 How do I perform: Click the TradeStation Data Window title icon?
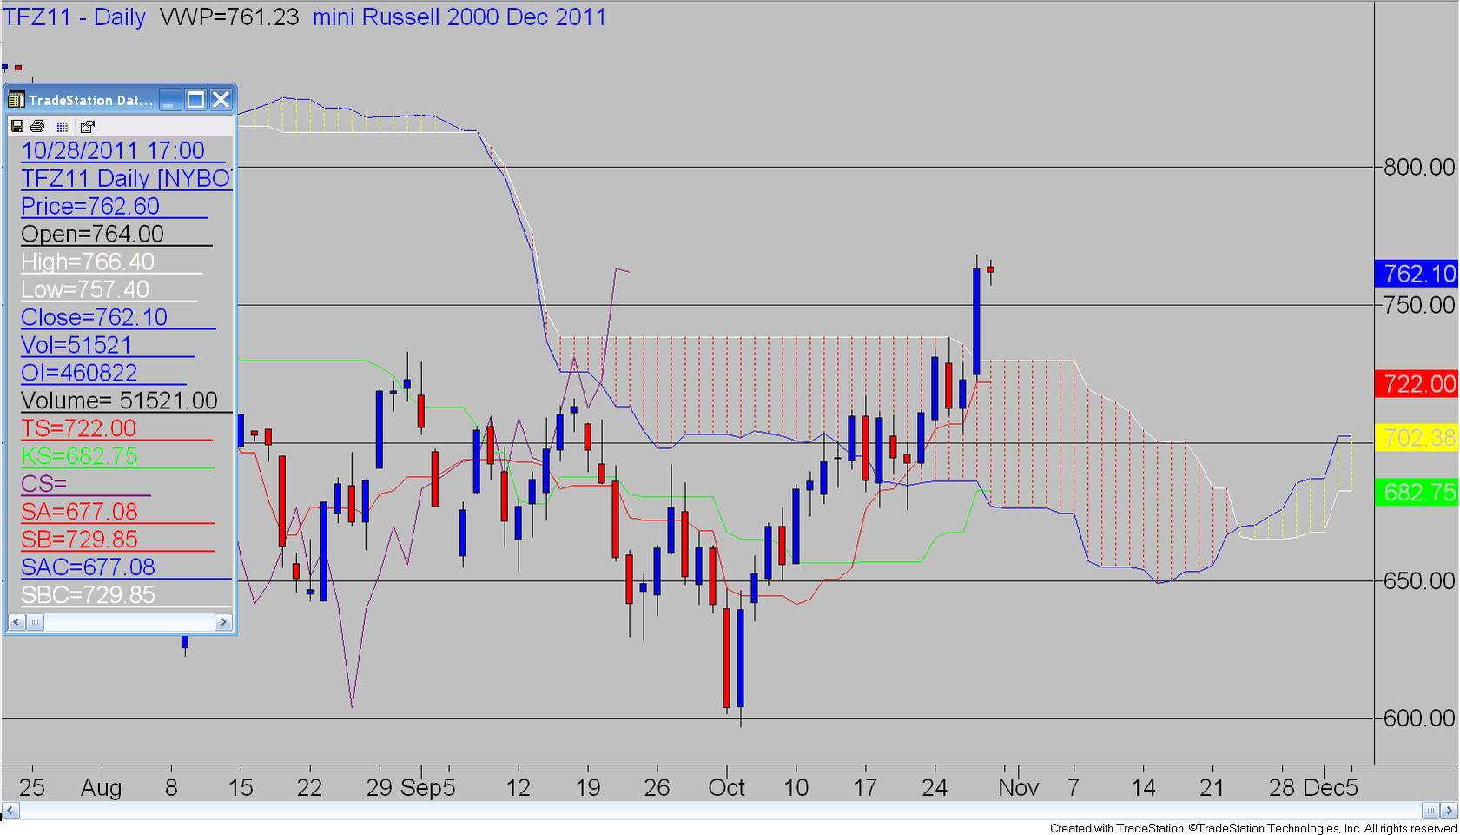coord(16,100)
